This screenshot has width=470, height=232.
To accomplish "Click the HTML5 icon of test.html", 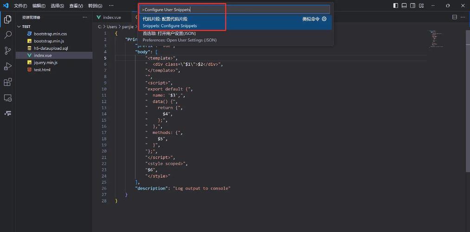I will coord(29,70).
